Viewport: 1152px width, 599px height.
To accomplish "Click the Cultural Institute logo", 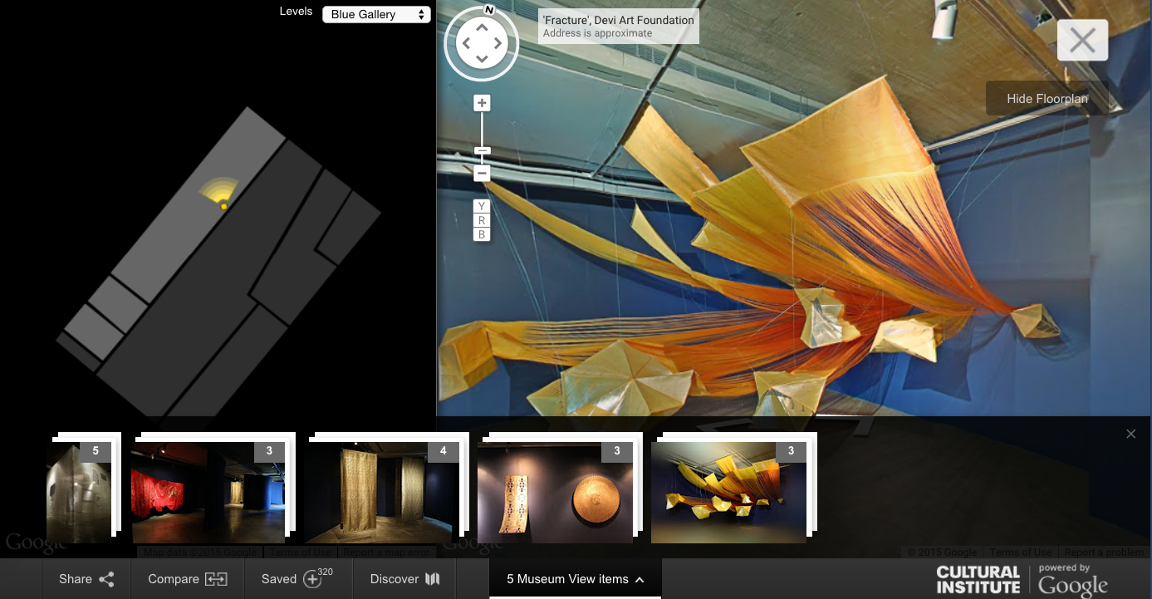I will pos(978,579).
